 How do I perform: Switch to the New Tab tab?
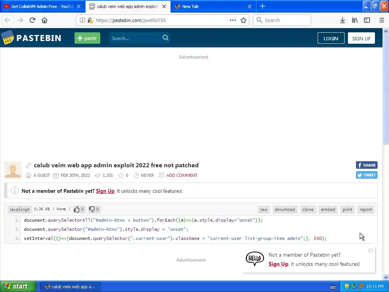pos(213,6)
